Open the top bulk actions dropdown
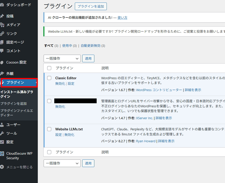 (62, 58)
